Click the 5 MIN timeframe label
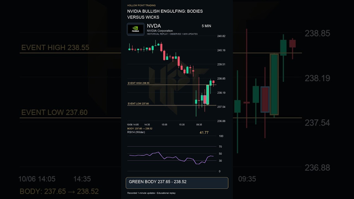This screenshot has width=354, height=199. 206,26
